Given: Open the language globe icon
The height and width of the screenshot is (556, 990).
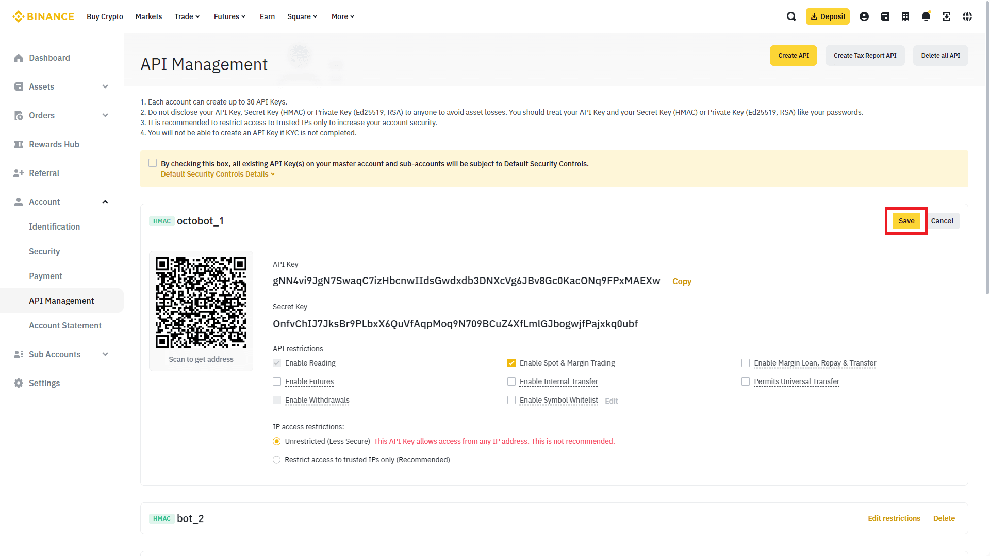Looking at the screenshot, I should [967, 16].
